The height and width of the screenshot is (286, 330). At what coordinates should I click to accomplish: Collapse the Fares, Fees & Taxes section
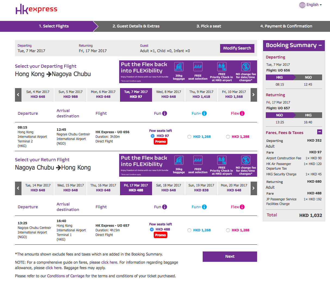(x=320, y=132)
